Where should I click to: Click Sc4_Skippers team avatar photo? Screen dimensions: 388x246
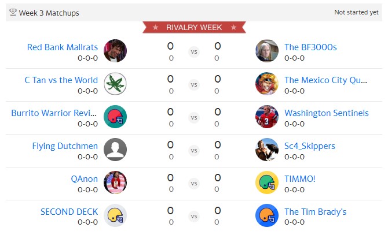[x=267, y=150]
